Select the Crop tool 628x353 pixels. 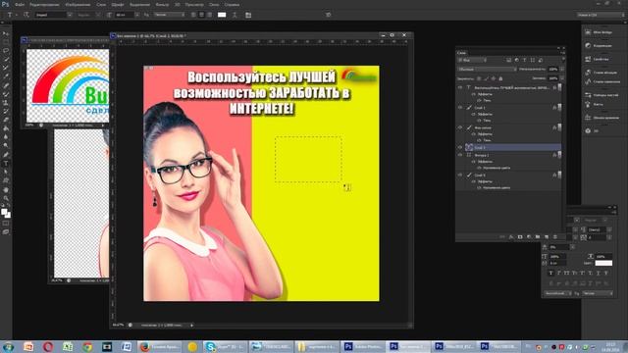coord(6,68)
